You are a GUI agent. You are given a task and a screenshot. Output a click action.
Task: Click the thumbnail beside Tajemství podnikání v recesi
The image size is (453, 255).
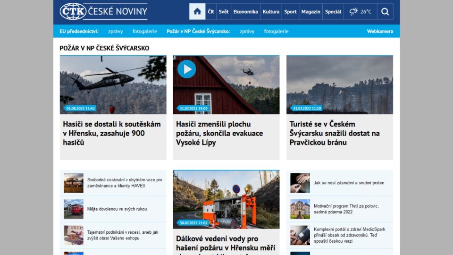point(74,235)
